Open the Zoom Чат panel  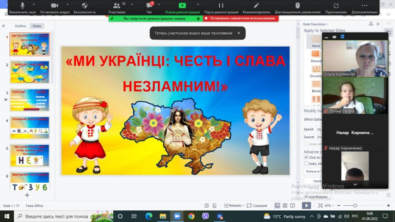pyautogui.click(x=149, y=8)
